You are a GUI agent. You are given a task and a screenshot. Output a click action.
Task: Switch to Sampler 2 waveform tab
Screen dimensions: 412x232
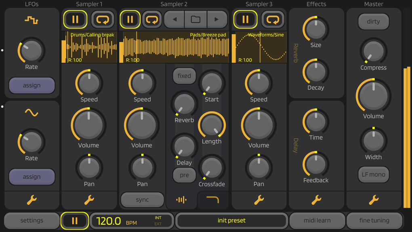pos(181,200)
